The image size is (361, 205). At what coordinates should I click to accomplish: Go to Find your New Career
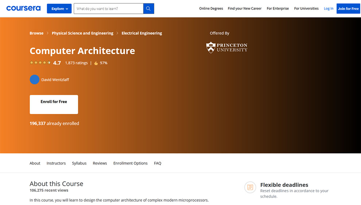pos(245,8)
